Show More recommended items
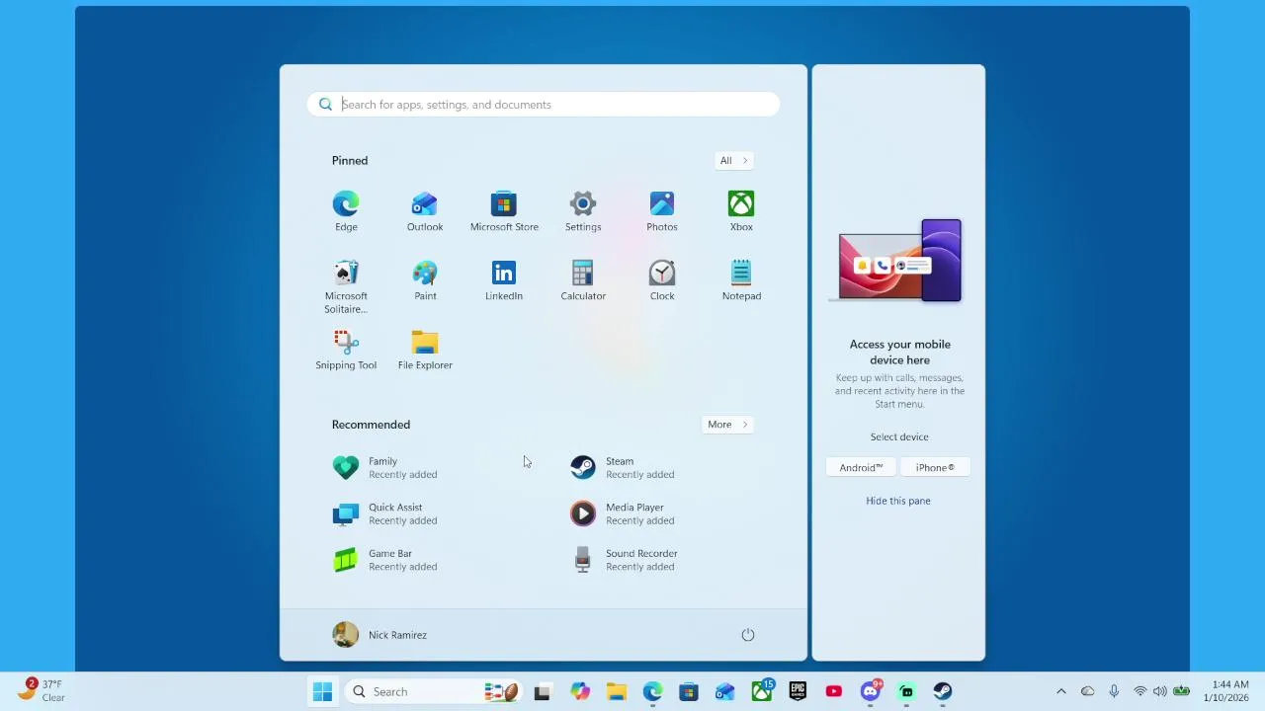The image size is (1265, 711). pyautogui.click(x=727, y=425)
